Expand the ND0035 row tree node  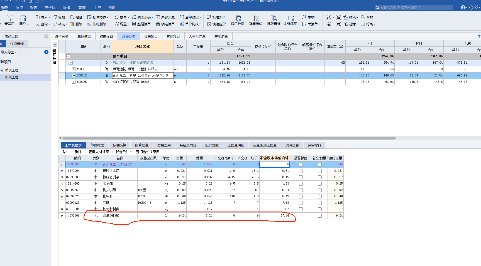pos(74,82)
